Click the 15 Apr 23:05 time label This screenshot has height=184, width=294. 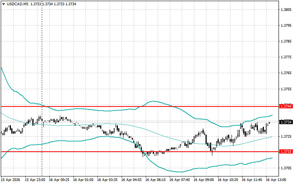coord(35,180)
